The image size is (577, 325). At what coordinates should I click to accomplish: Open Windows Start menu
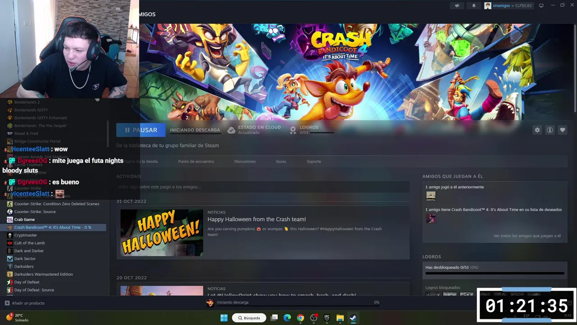point(224,318)
